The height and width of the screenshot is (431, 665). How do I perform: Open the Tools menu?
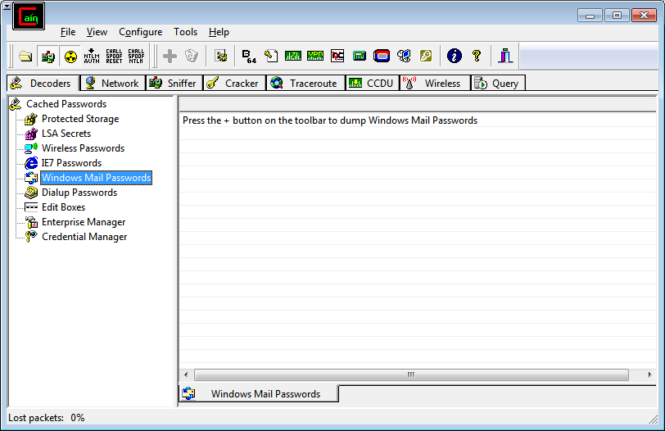click(x=185, y=32)
